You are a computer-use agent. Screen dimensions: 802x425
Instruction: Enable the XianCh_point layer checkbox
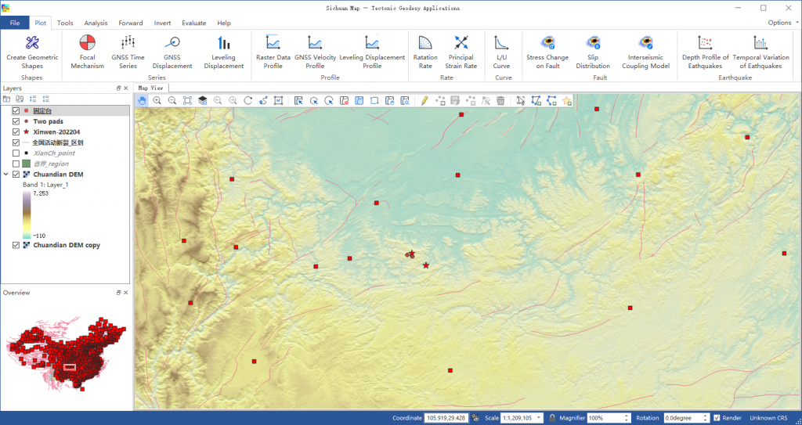tap(16, 153)
